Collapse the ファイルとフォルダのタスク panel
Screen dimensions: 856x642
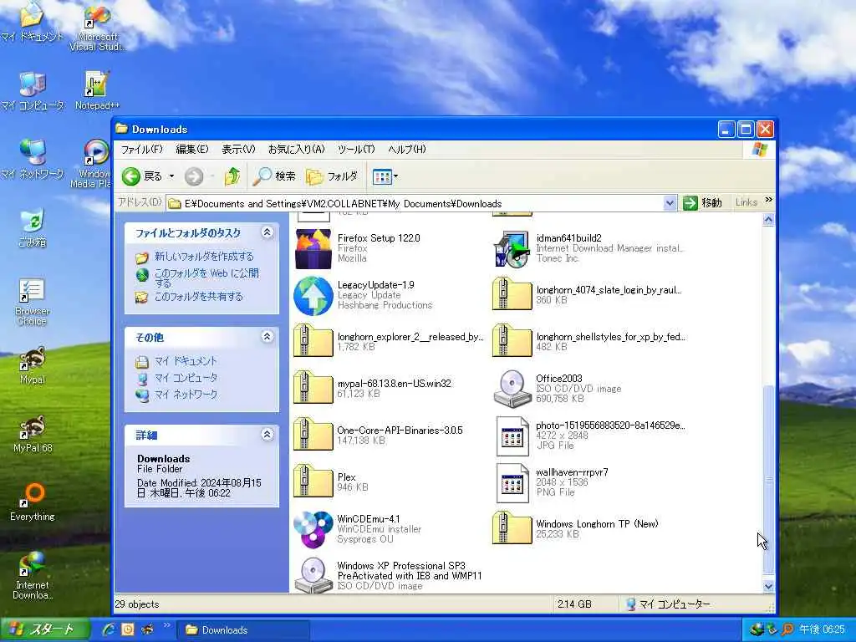tap(267, 232)
